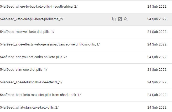Inspect the keto-diet-pill-heart-problema URL with magnifier
The image size is (172, 112).
126,19
